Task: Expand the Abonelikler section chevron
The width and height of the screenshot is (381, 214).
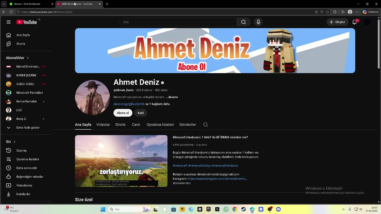Action: tap(28, 58)
